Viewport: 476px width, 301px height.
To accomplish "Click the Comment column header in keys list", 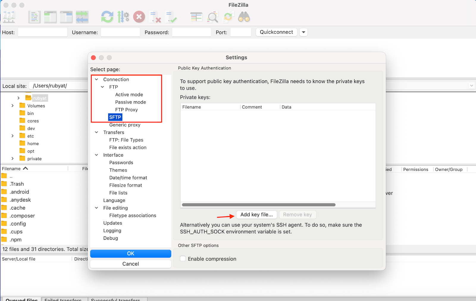I will point(260,107).
